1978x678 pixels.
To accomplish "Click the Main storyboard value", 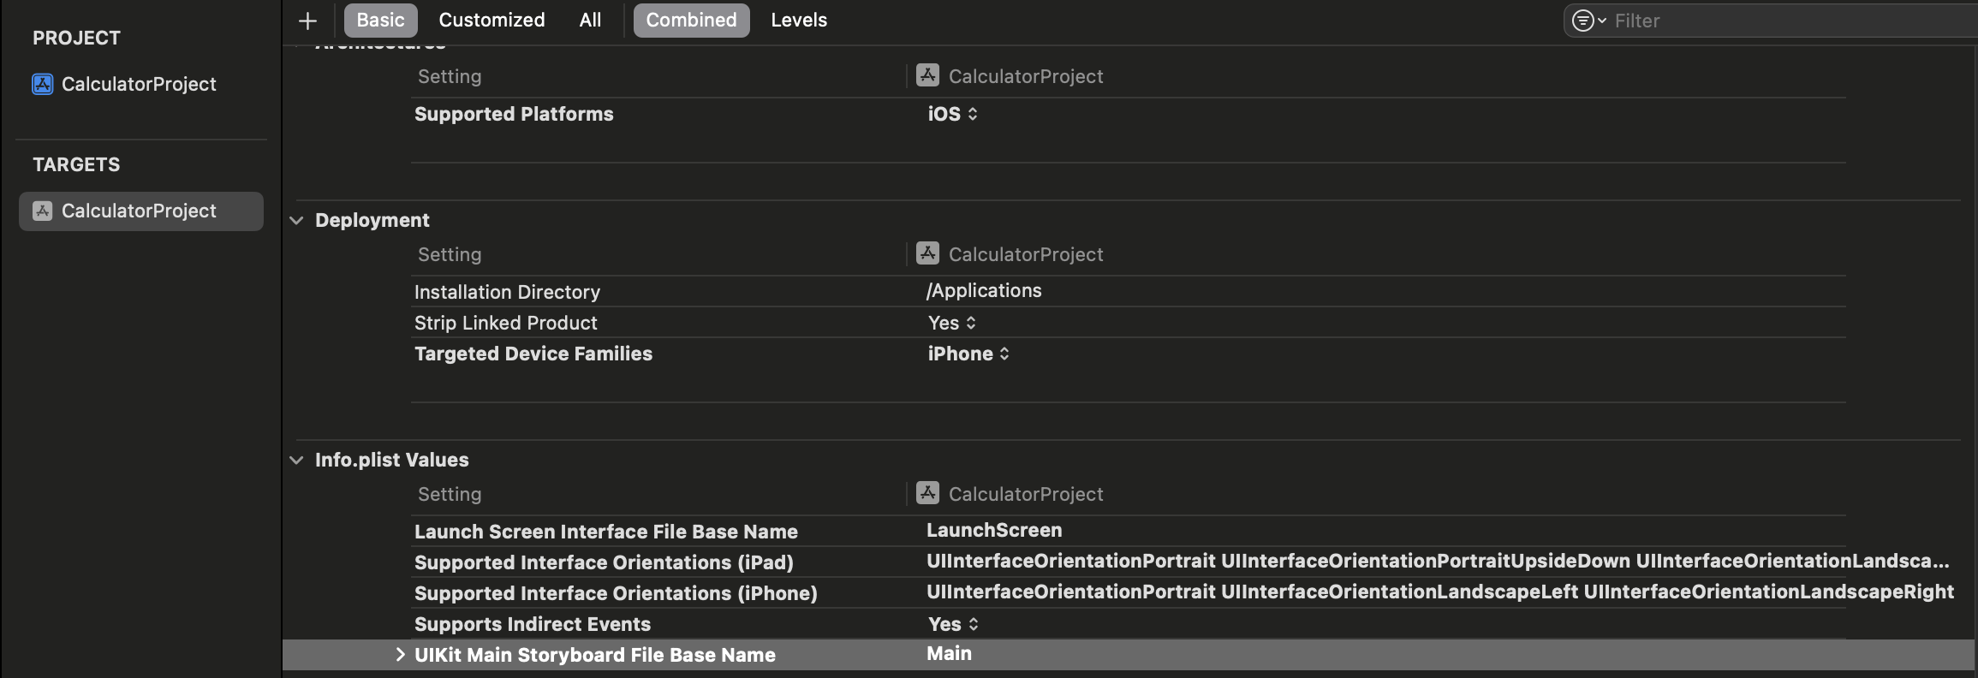I will click(x=949, y=653).
